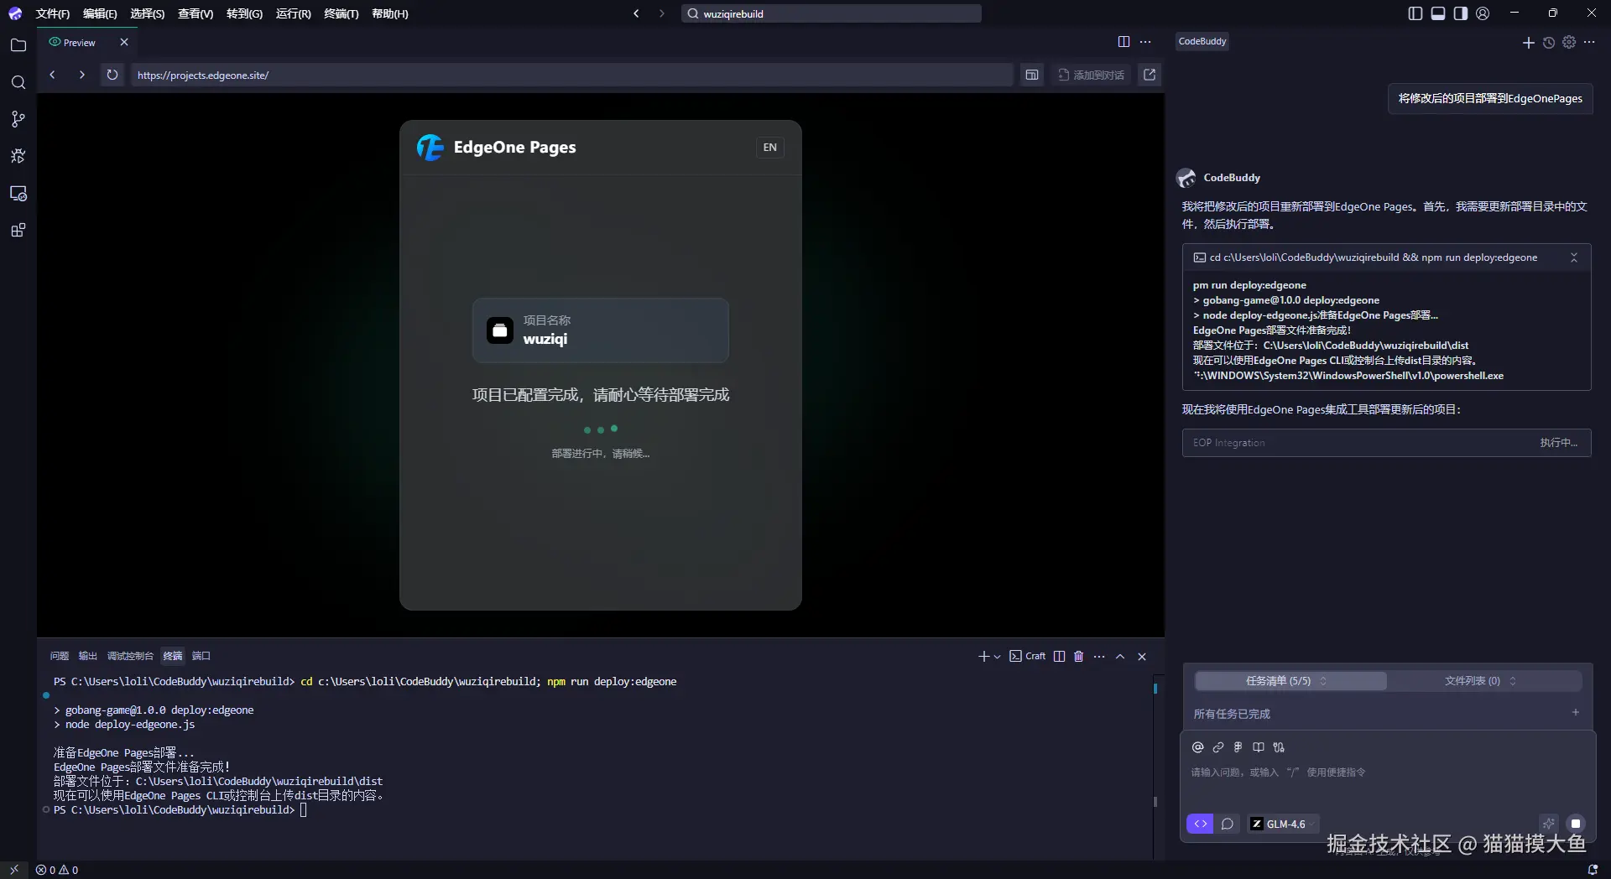The image size is (1611, 879).
Task: Click the book knowledge icon in chat input
Action: [x=1259, y=747]
